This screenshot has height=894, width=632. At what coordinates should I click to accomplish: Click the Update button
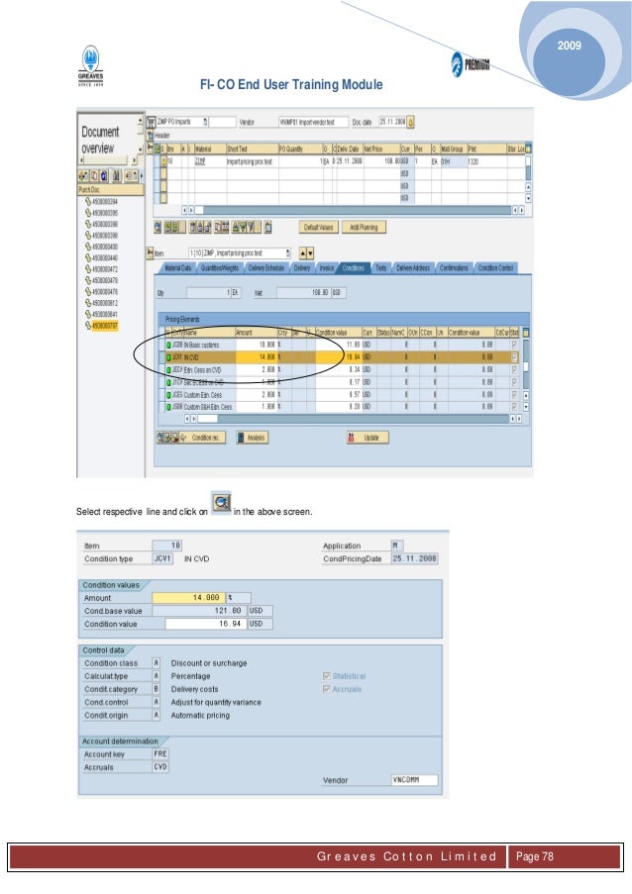click(368, 438)
